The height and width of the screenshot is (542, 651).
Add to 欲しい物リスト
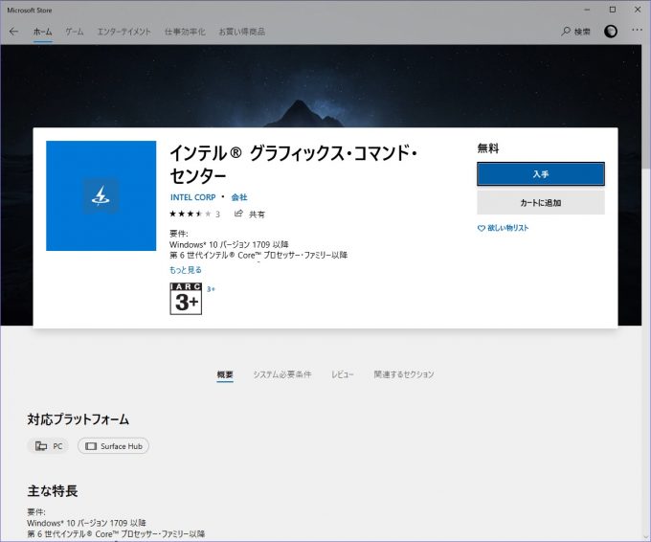[x=507, y=228]
